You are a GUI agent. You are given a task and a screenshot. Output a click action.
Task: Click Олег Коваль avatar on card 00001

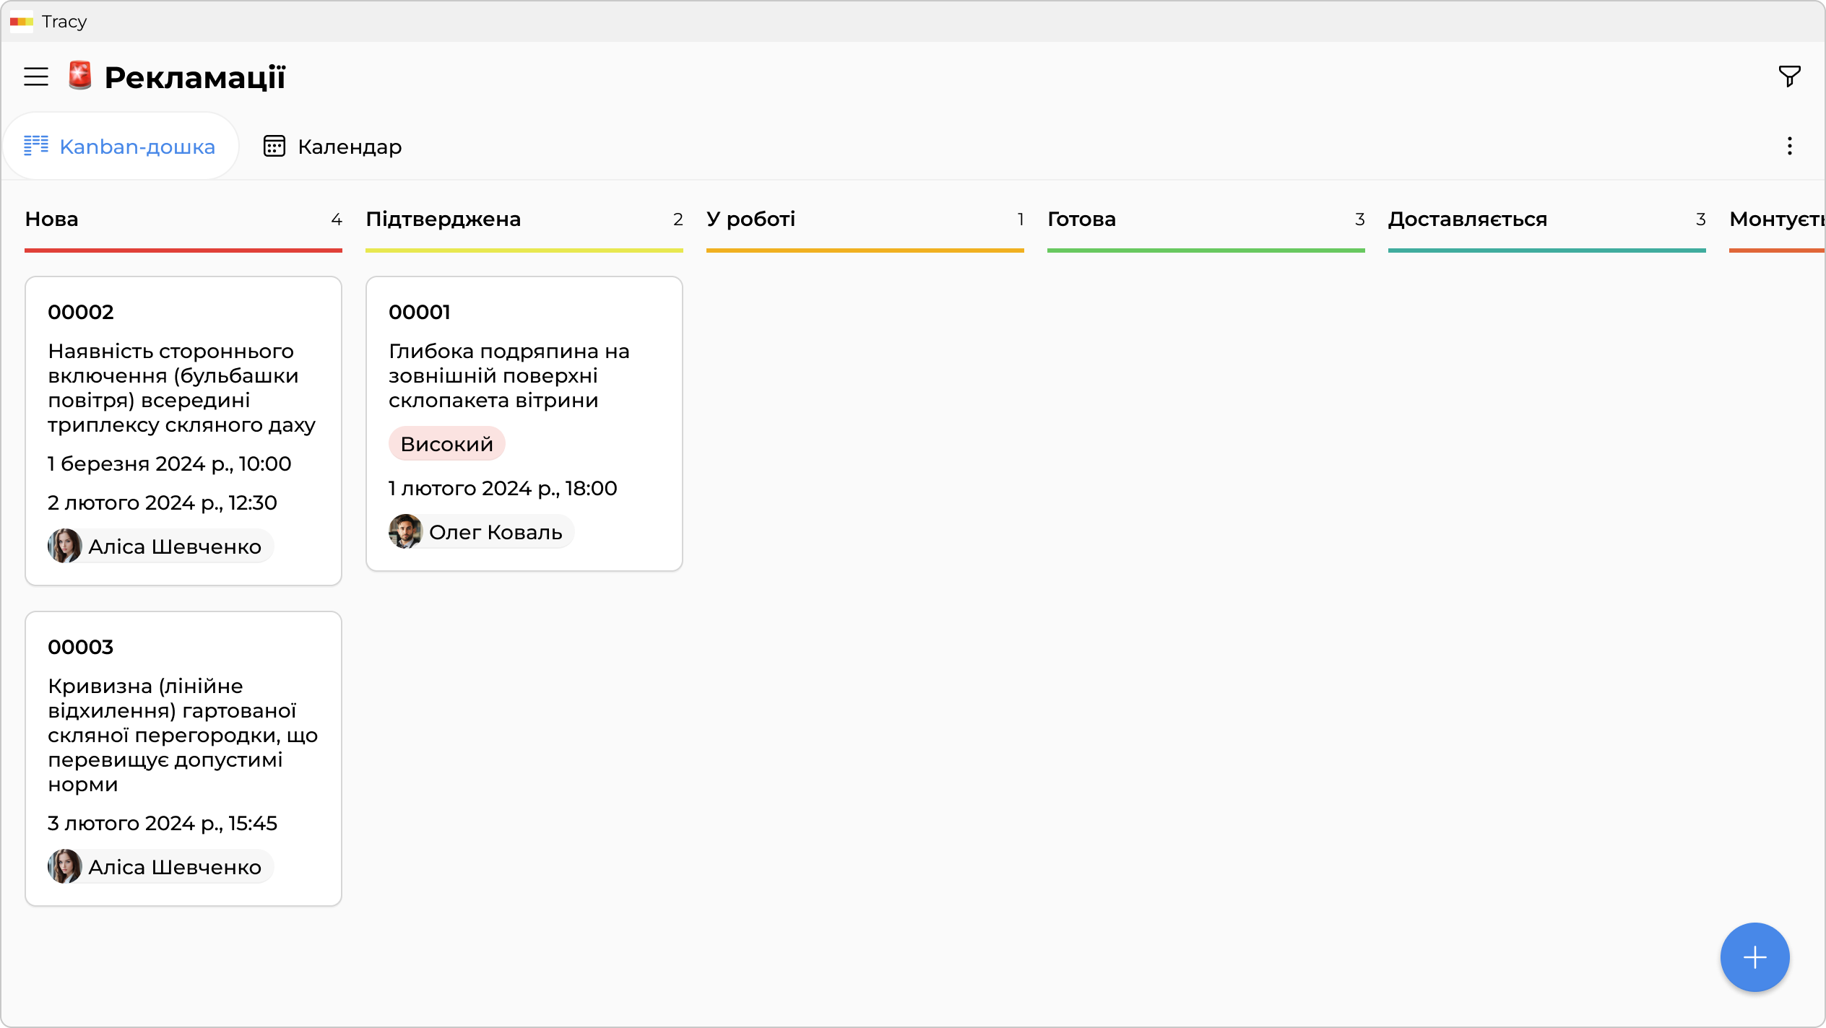(x=406, y=532)
